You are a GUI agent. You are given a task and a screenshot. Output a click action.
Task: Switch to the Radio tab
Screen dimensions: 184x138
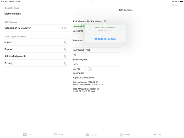(58, 135)
